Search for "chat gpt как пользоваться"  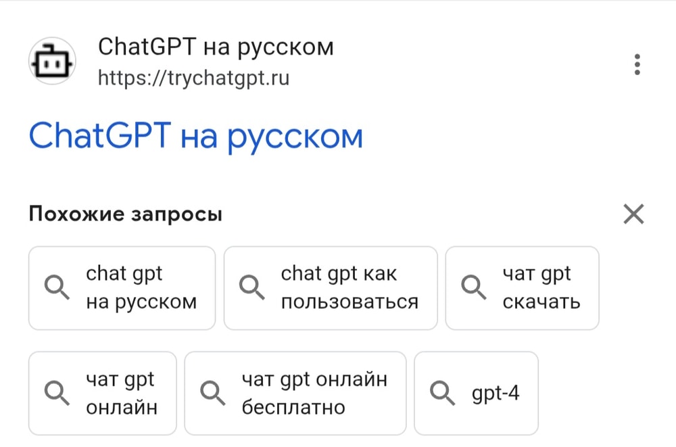pyautogui.click(x=330, y=288)
